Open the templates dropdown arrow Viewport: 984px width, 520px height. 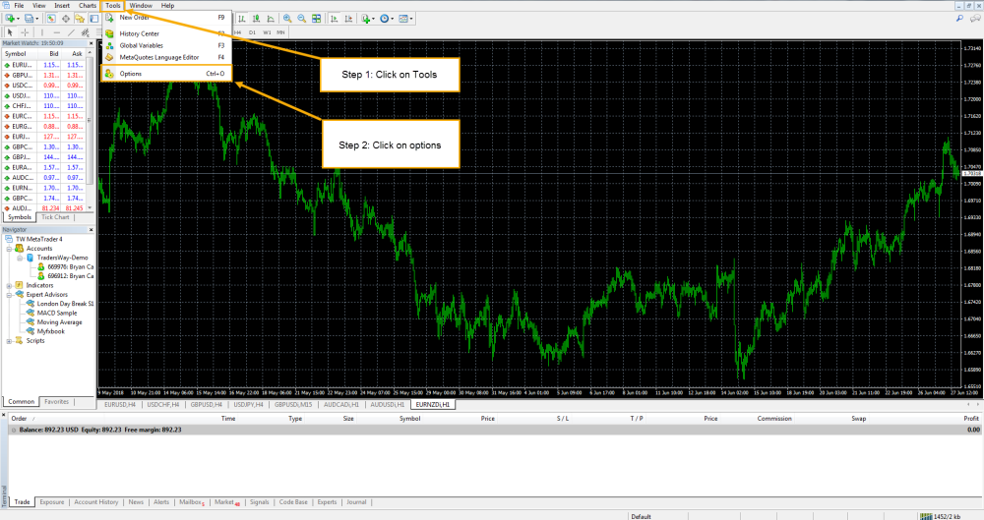click(x=411, y=19)
